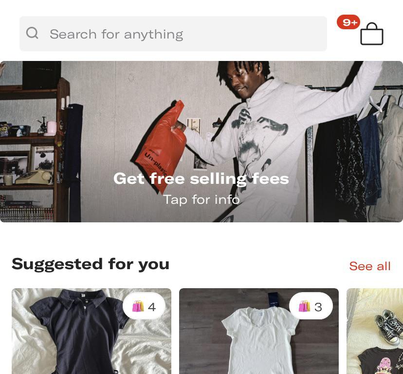Tap the bag count 4 badge
403x374 pixels.
pyautogui.click(x=144, y=306)
